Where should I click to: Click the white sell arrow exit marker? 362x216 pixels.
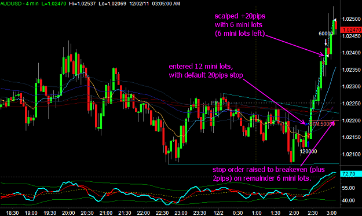click(326, 42)
